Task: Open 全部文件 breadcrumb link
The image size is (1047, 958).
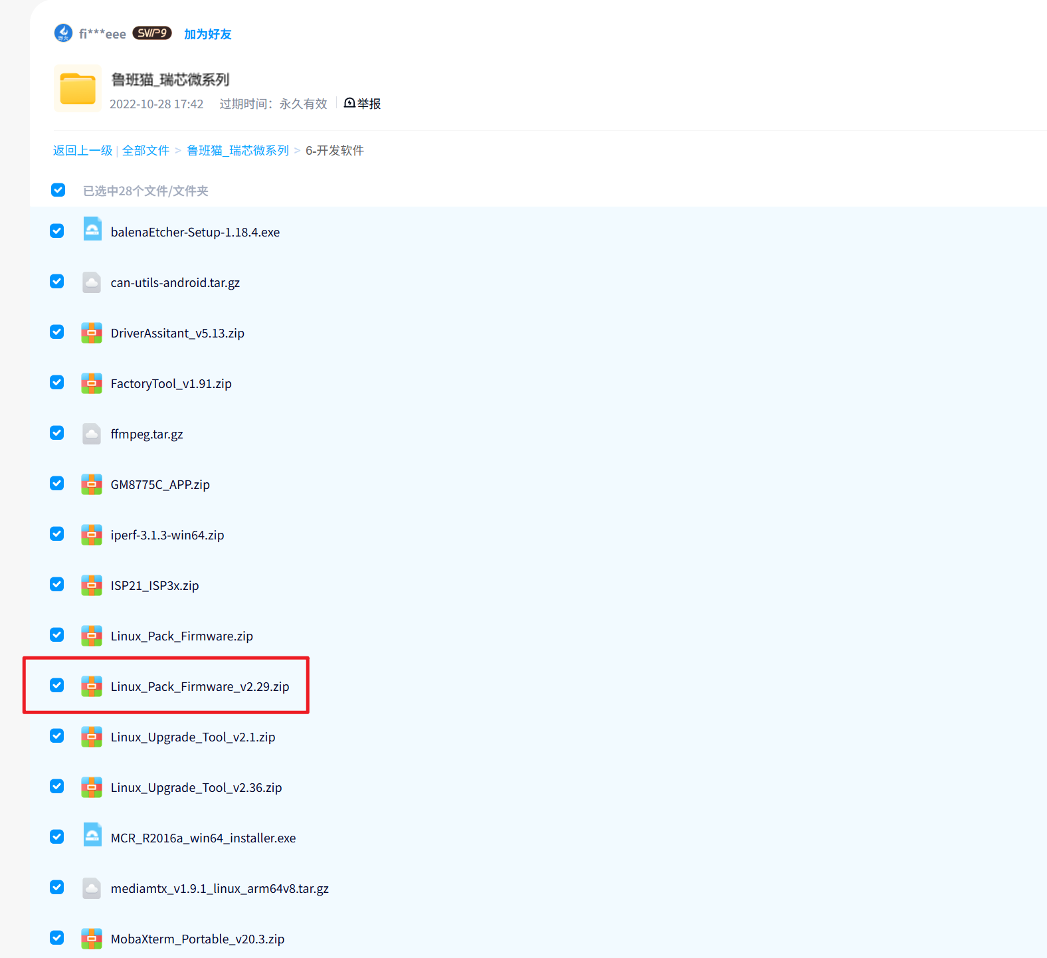Action: (x=145, y=150)
